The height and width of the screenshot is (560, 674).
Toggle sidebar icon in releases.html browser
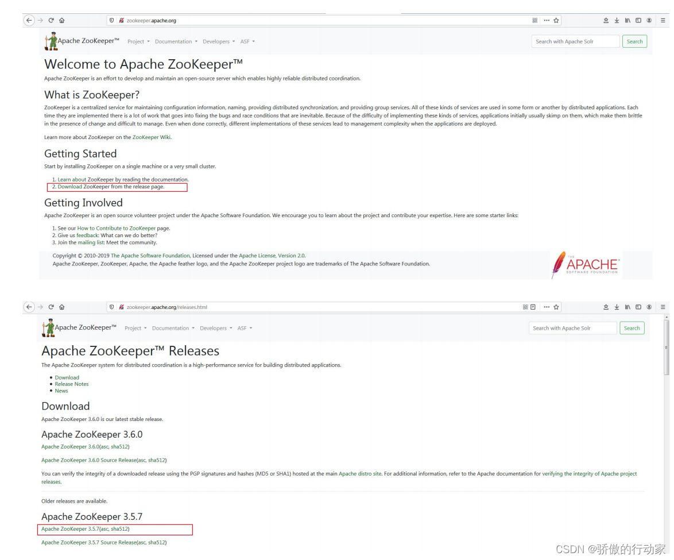pos(638,307)
